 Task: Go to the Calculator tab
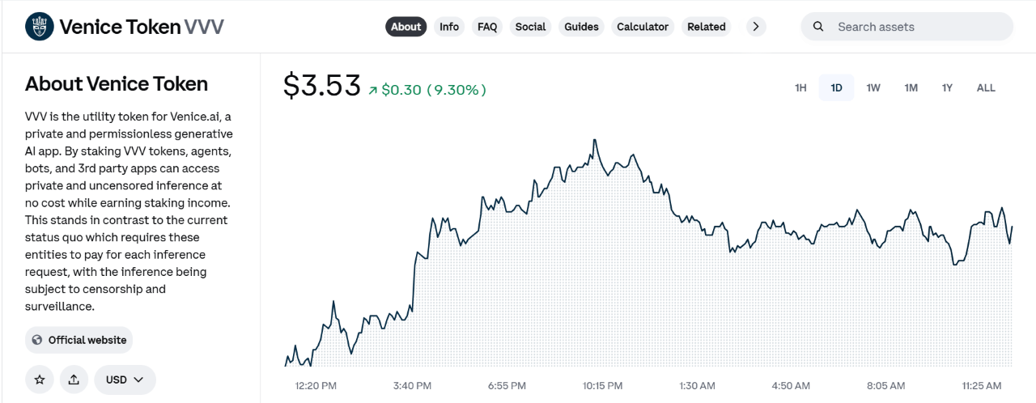coord(643,27)
